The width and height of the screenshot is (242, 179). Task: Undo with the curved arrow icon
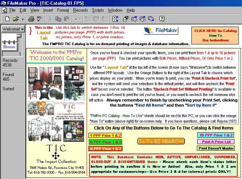[78, 19]
